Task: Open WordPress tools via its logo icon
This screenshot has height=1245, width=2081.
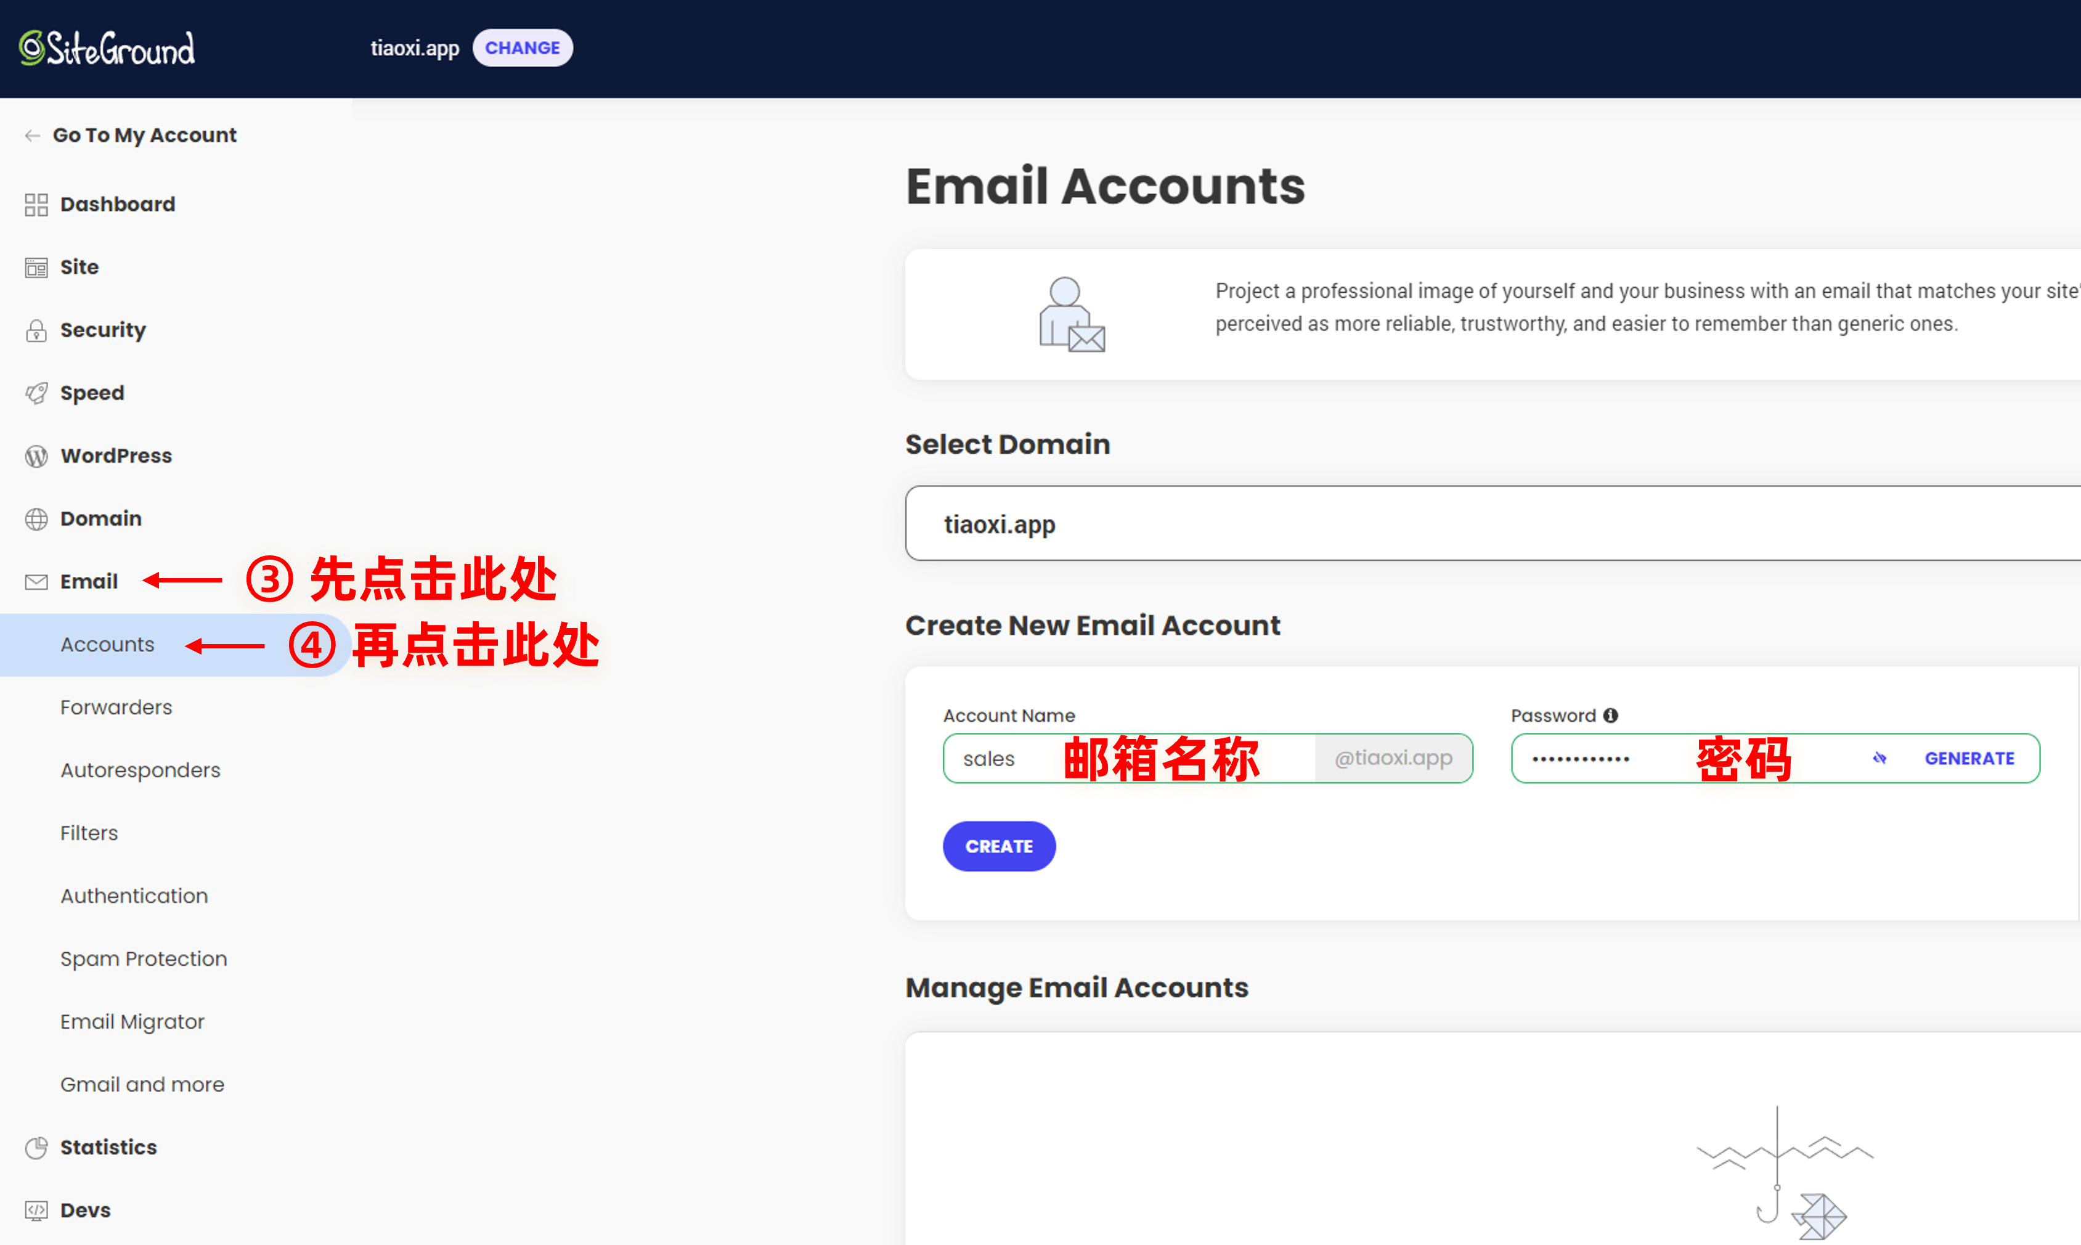Action: pos(36,455)
